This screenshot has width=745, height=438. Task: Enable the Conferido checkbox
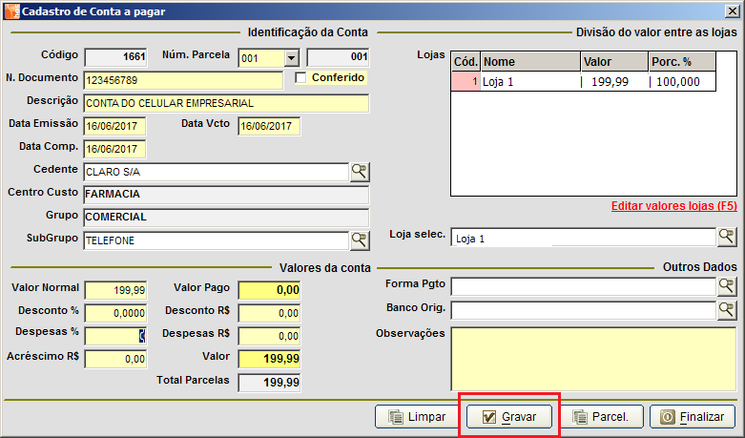click(x=301, y=77)
